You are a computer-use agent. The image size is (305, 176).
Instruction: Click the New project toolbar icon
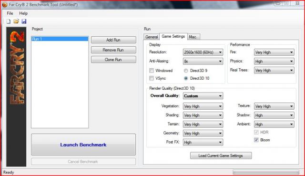point(9,21)
